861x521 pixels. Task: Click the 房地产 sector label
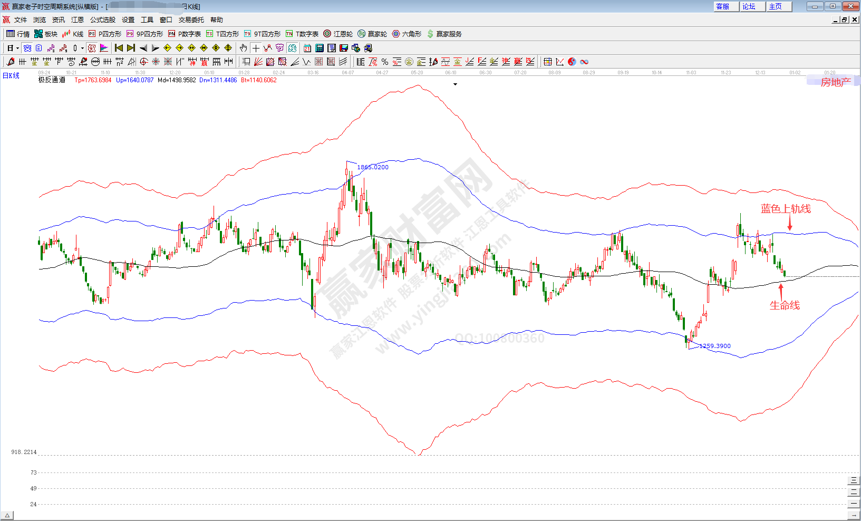coord(835,82)
